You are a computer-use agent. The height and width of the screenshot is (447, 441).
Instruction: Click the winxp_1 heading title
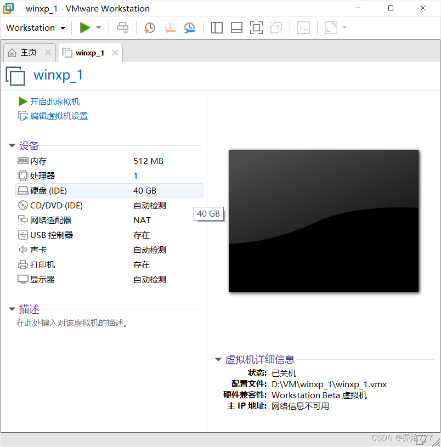(x=58, y=75)
